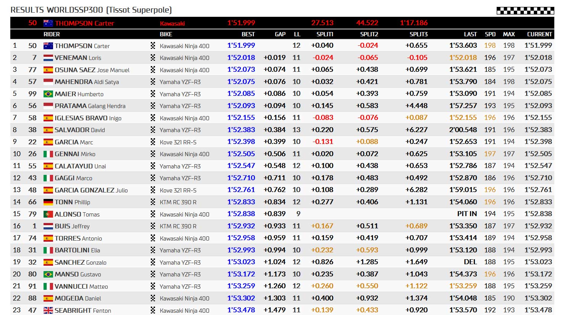Image resolution: width=565 pixels, height=315 pixels.
Task: Click the Spanish flag beside GARCIA GONZALEZ Julio
Action: coord(48,190)
